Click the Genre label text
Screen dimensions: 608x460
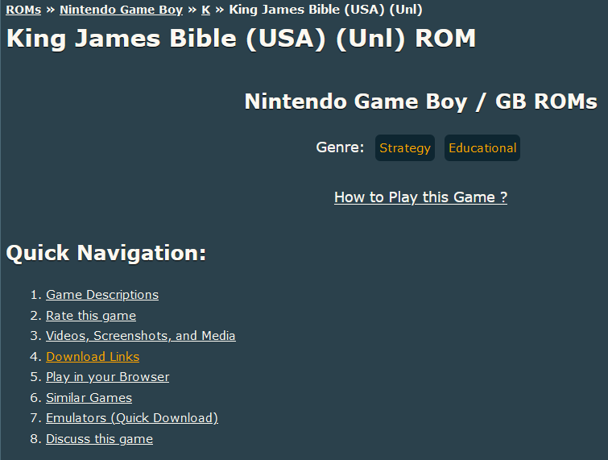[x=340, y=148]
